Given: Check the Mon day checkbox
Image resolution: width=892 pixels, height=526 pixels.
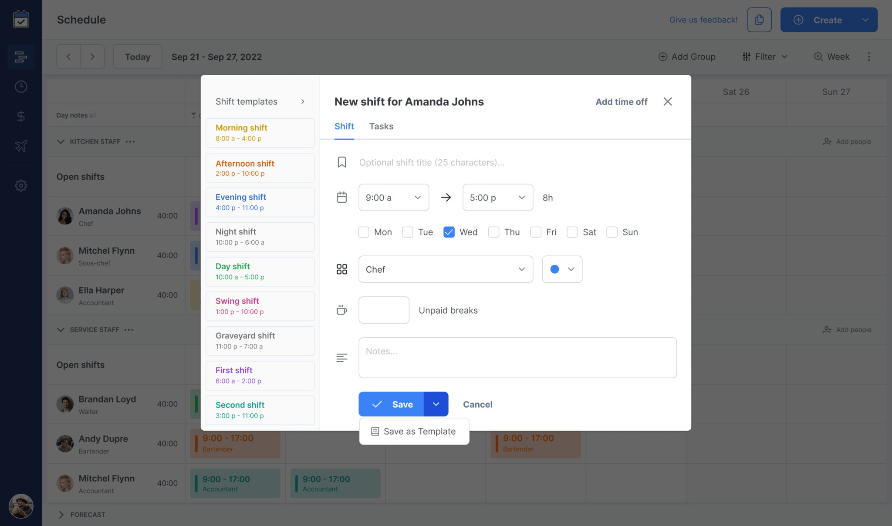Looking at the screenshot, I should pyautogui.click(x=363, y=232).
